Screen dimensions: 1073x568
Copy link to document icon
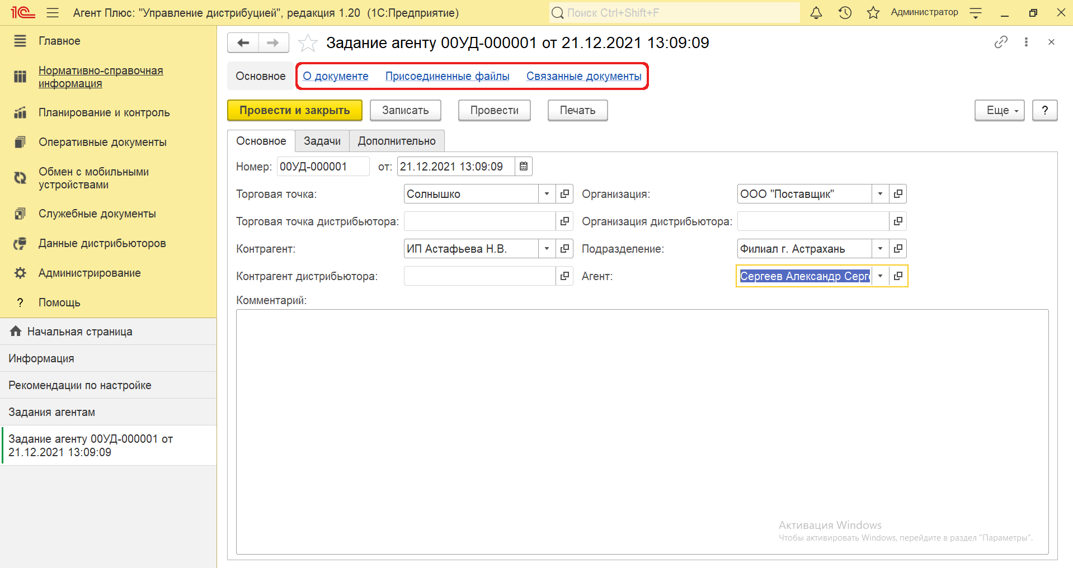click(1001, 42)
